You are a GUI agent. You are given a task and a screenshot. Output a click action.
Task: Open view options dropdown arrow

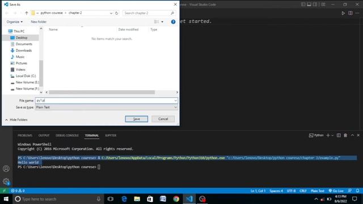point(162,22)
